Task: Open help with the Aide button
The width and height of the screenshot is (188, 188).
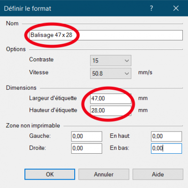Action: (x=158, y=174)
